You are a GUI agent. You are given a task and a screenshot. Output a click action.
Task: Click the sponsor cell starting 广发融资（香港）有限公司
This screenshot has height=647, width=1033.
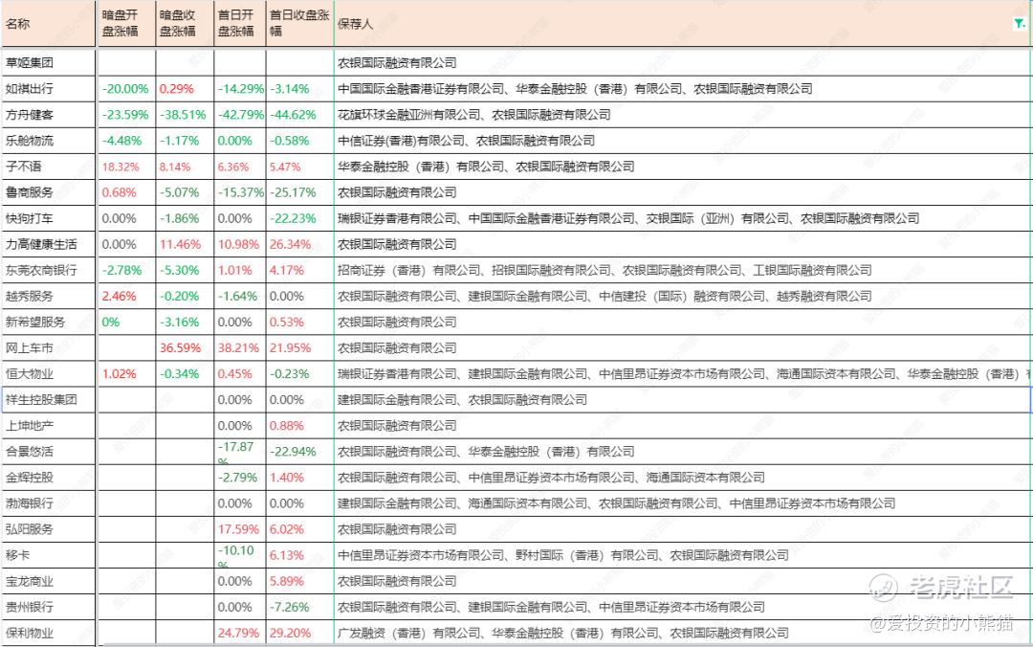pos(683,634)
